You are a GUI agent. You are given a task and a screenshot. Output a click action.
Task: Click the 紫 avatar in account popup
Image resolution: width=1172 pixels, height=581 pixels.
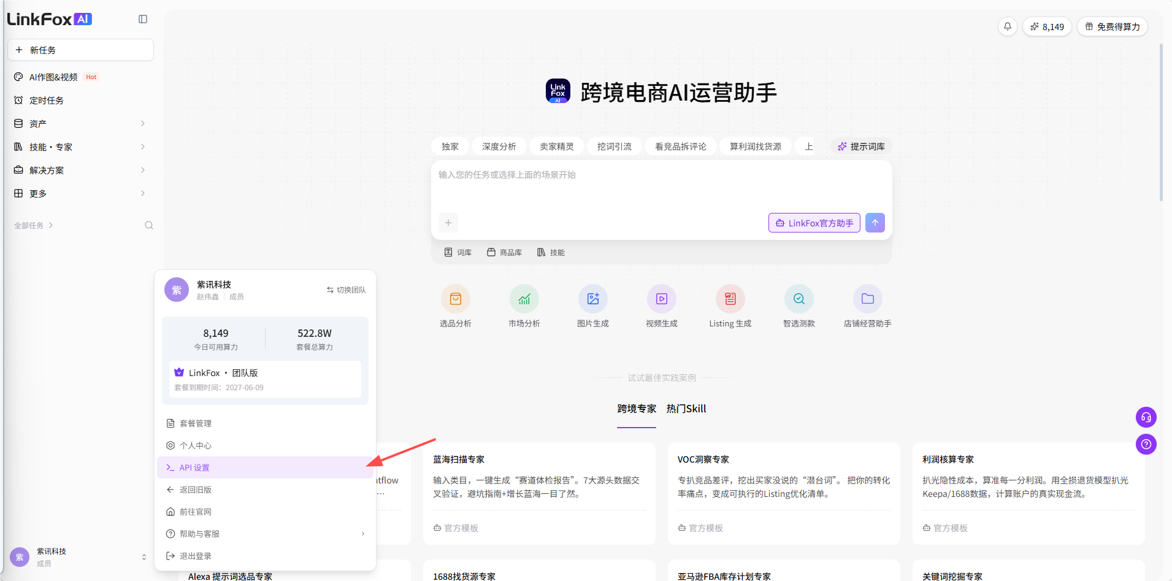(177, 290)
